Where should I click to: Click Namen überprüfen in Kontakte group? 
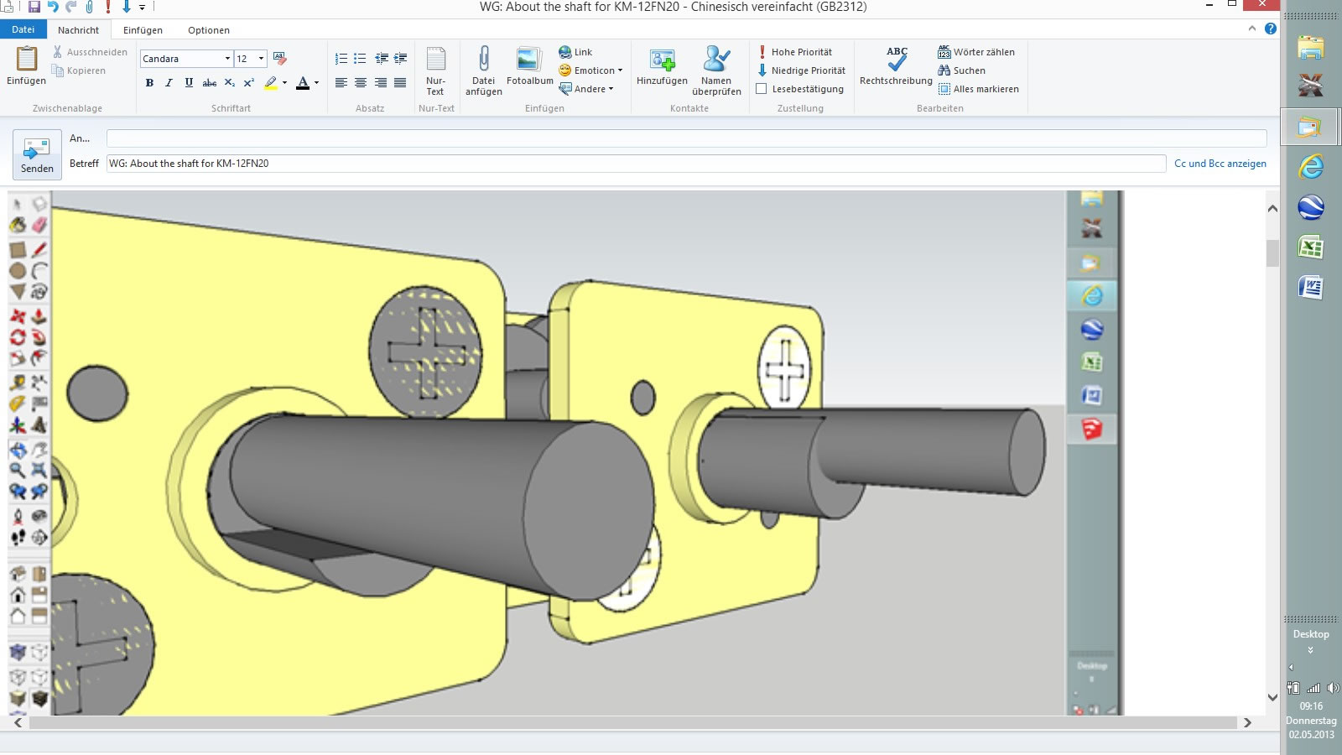716,70
